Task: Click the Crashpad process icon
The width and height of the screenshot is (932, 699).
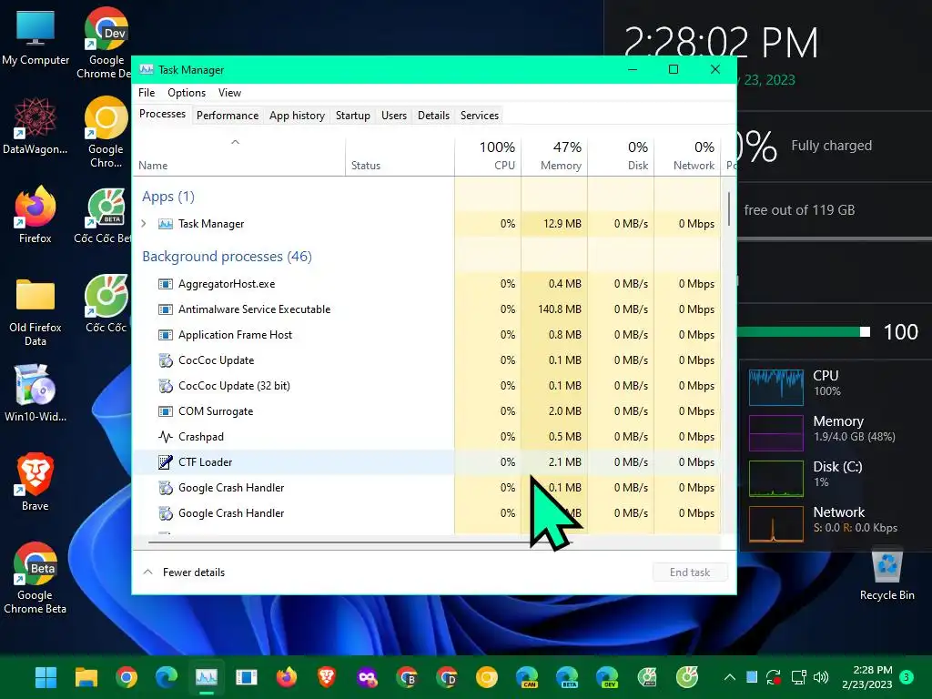Action: tap(166, 437)
